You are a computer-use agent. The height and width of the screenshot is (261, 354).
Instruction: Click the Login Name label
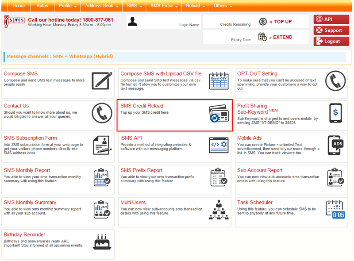[189, 25]
